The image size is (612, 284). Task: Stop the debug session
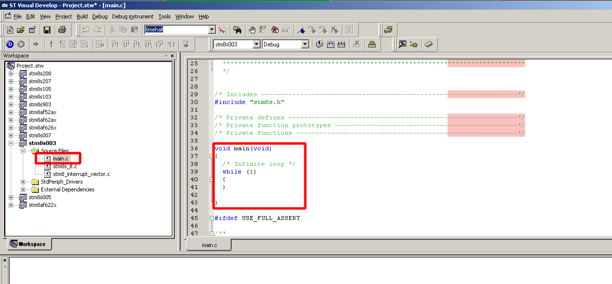click(x=20, y=44)
